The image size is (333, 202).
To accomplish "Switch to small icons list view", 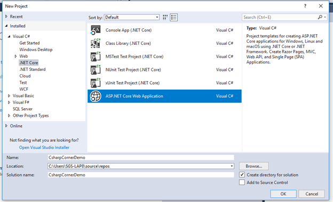I will pos(174,18).
